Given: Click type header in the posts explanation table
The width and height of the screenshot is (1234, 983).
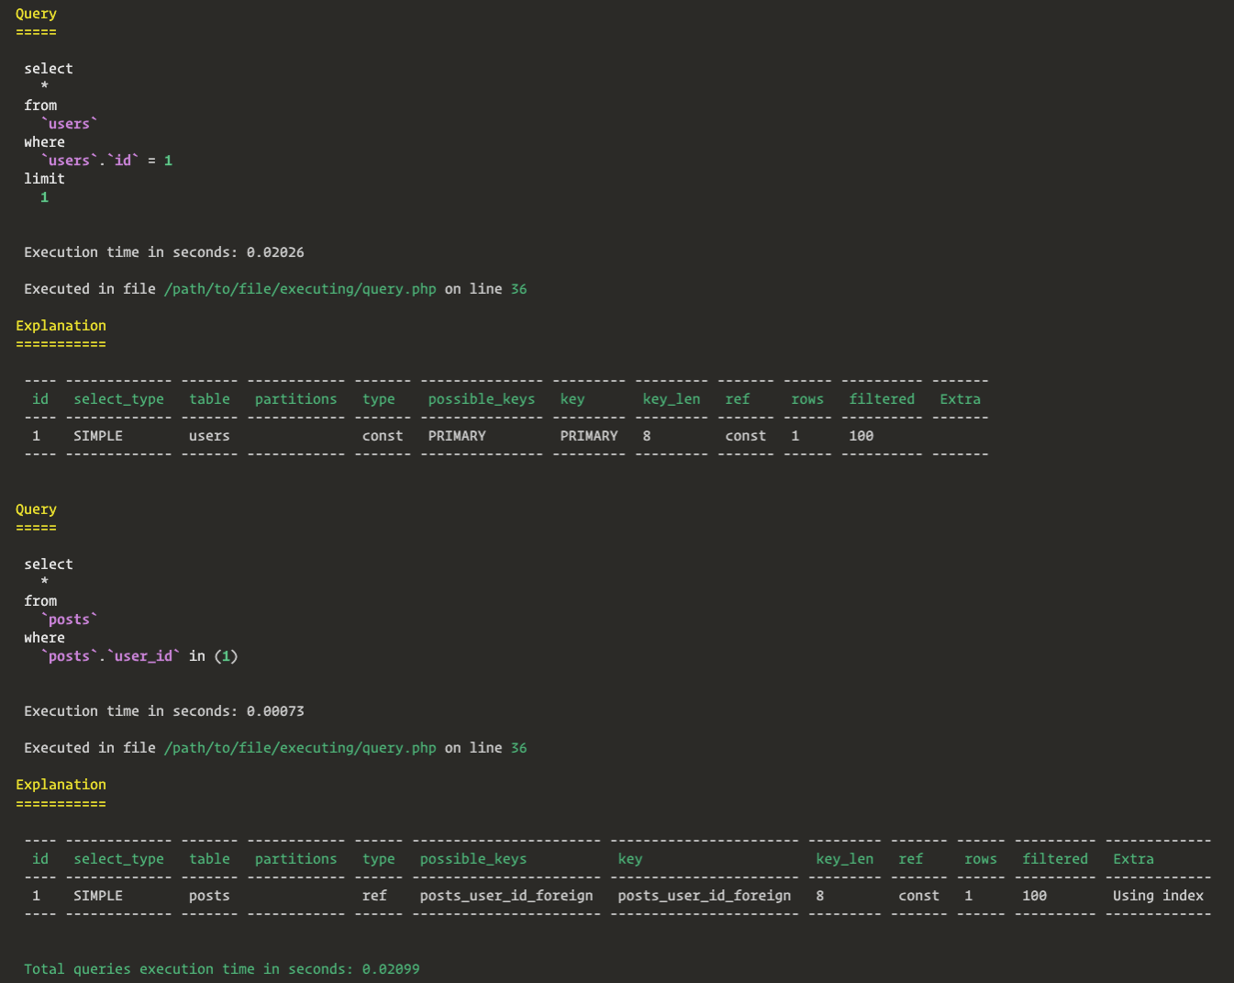Looking at the screenshot, I should click(x=378, y=859).
